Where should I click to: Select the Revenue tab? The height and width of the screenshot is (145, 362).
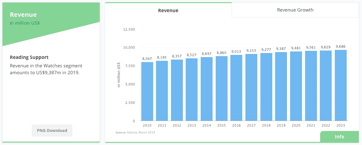(168, 10)
